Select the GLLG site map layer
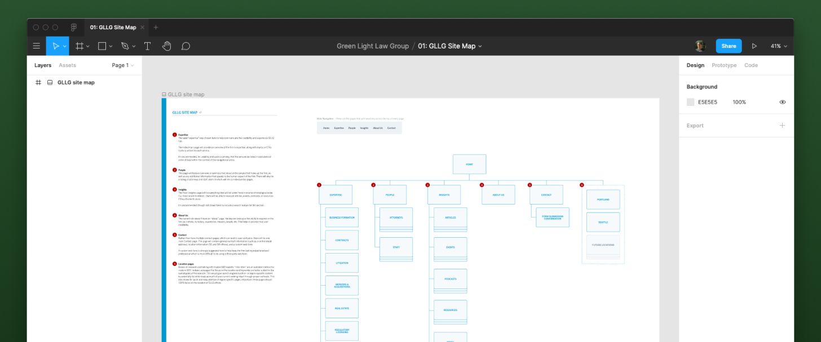The image size is (821, 342). tap(76, 82)
